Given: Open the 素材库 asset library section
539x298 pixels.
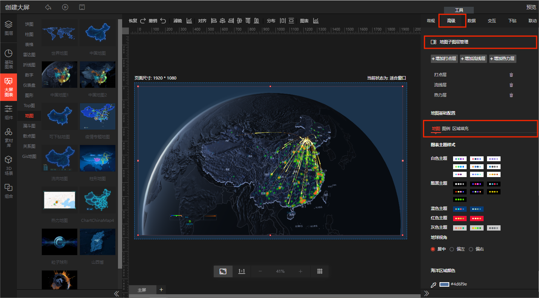Looking at the screenshot, I should click(8, 137).
